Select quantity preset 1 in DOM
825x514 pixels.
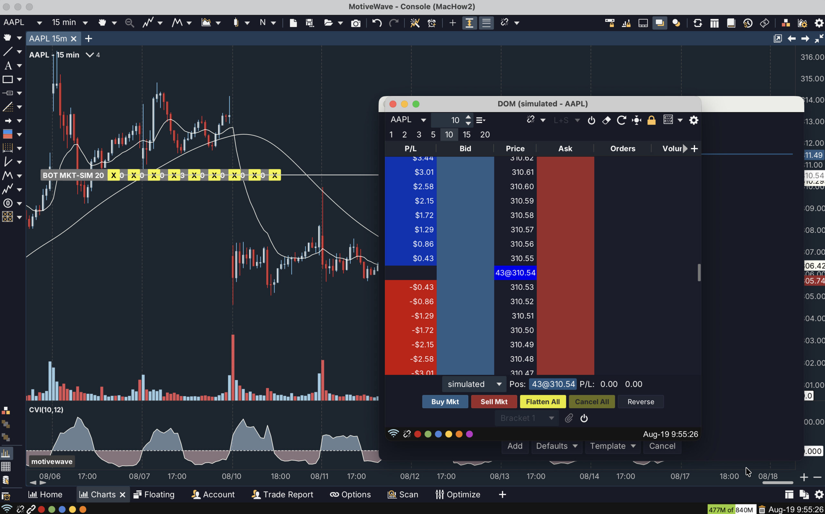tap(391, 135)
